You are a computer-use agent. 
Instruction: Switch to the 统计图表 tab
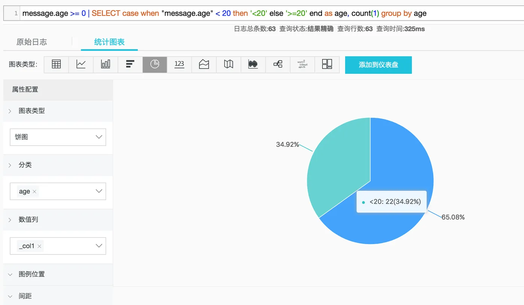pos(109,42)
